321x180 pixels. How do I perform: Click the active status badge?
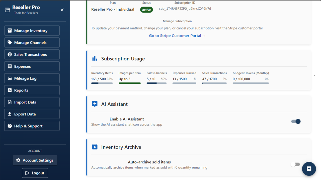(x=146, y=10)
